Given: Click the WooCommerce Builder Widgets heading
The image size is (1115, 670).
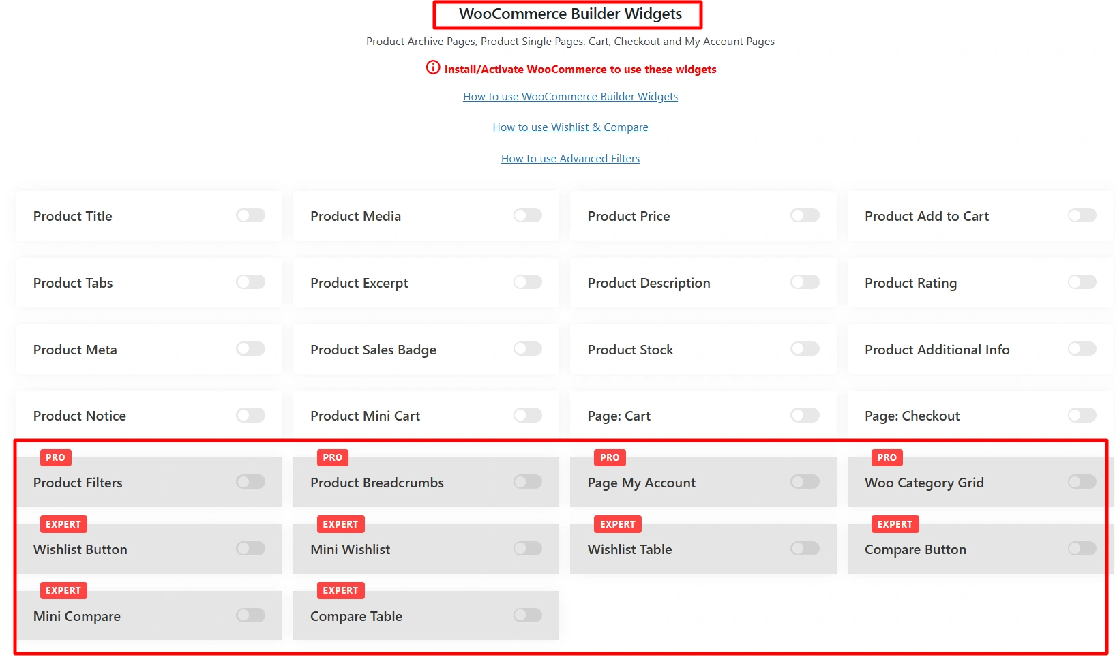Looking at the screenshot, I should pyautogui.click(x=570, y=14).
